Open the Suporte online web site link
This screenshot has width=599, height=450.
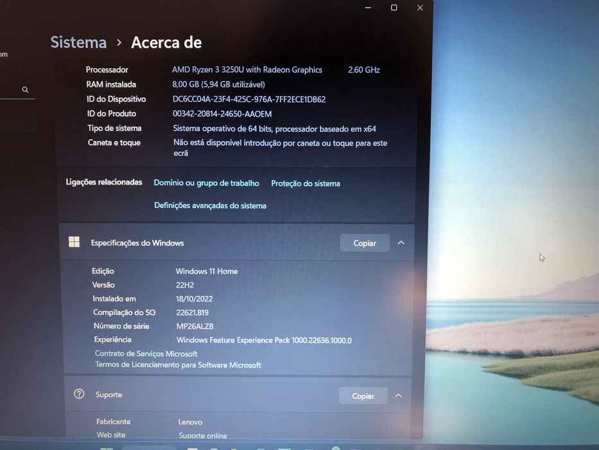click(203, 435)
